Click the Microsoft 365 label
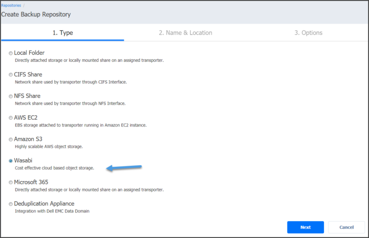 31,182
